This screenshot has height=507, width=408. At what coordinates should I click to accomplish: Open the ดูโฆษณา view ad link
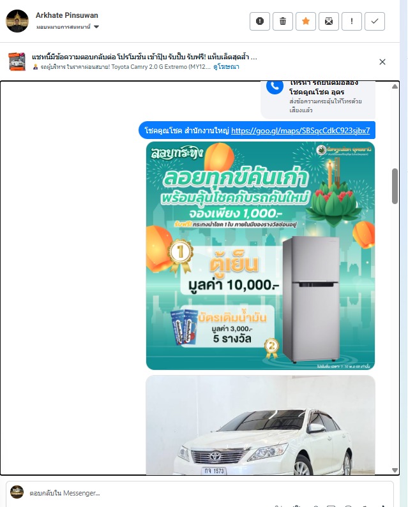[x=226, y=67]
